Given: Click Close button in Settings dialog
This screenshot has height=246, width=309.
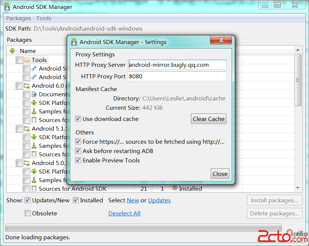Looking at the screenshot, I should 220,174.
